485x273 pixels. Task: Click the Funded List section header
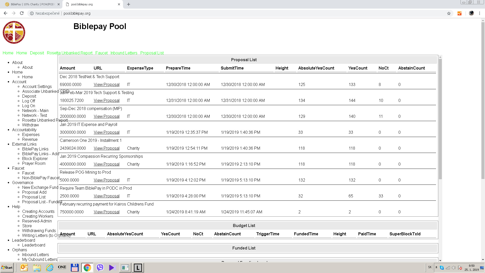coord(244,248)
